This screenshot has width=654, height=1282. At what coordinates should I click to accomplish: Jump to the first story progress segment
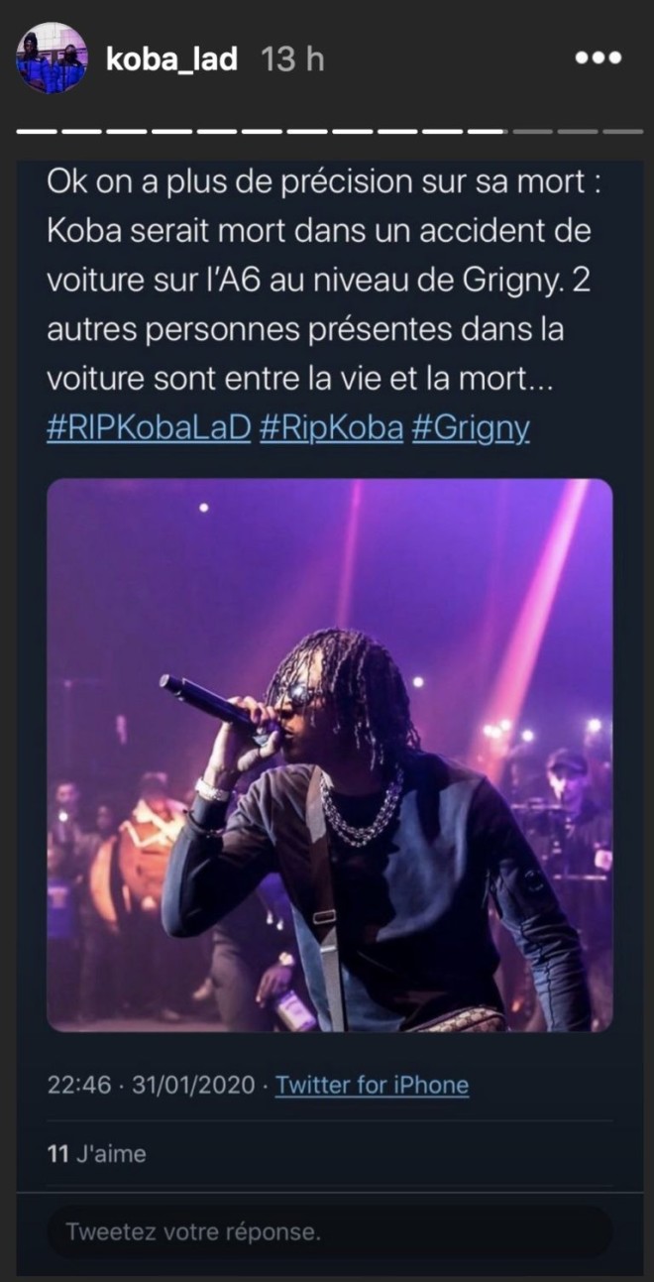pos(37,131)
